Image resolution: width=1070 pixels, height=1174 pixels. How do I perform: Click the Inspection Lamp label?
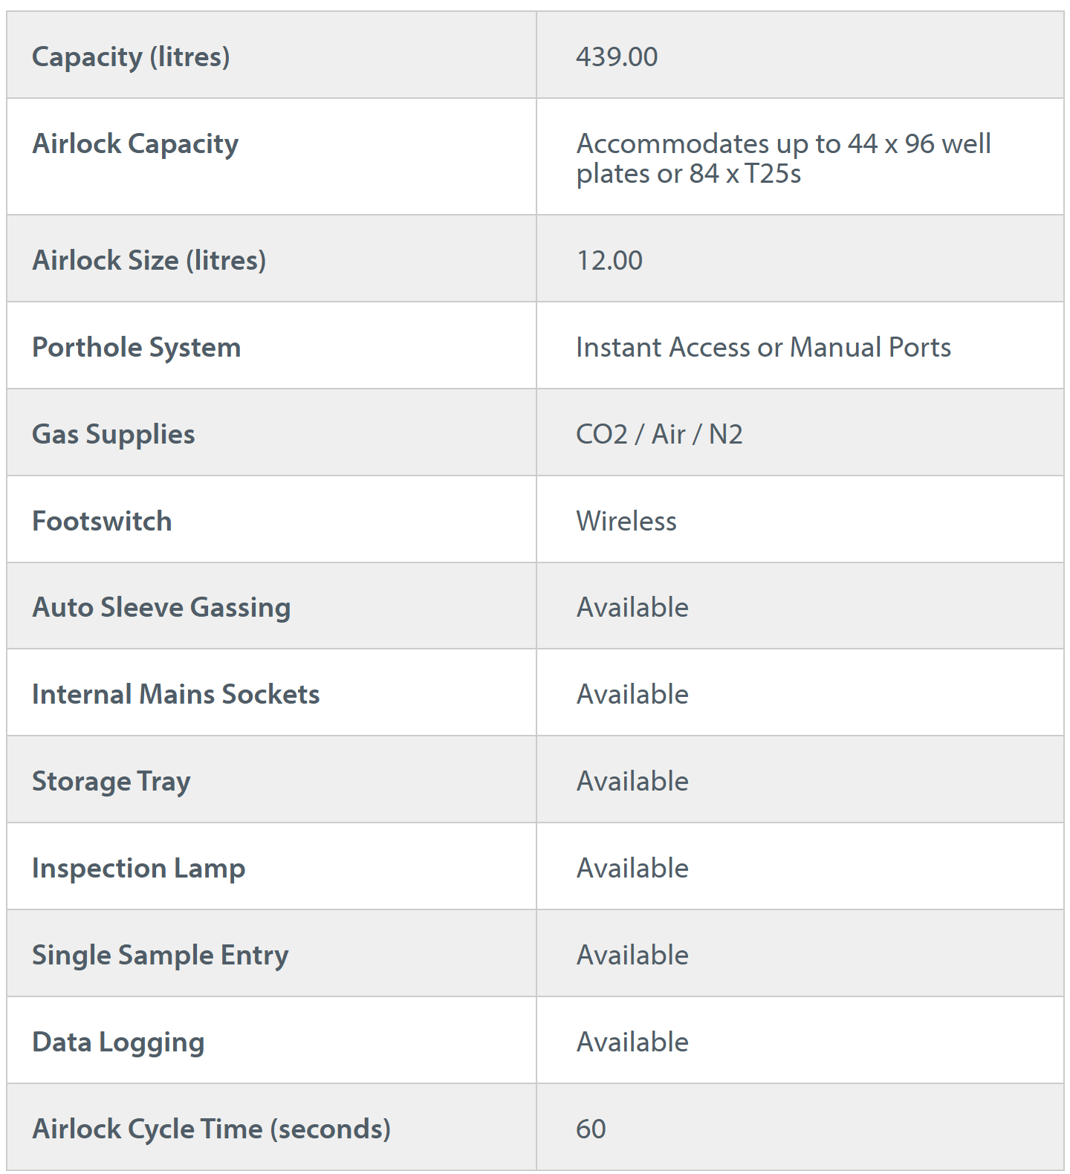coord(138,868)
